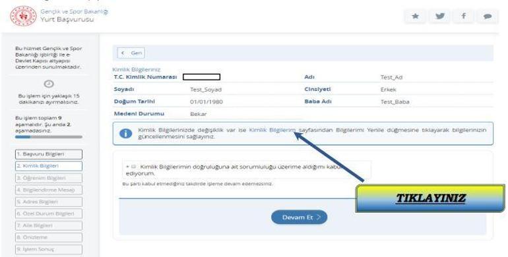This screenshot has width=508, height=257.
Task: Select step 6. Özel Durum Bilgileri
Action: pos(49,214)
